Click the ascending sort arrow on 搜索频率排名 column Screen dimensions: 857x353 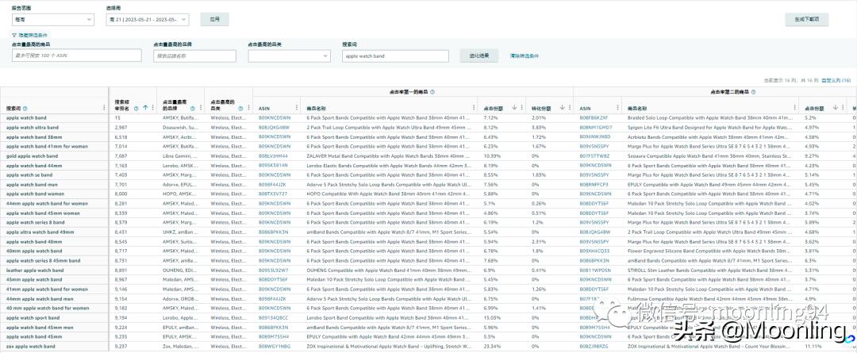145,108
